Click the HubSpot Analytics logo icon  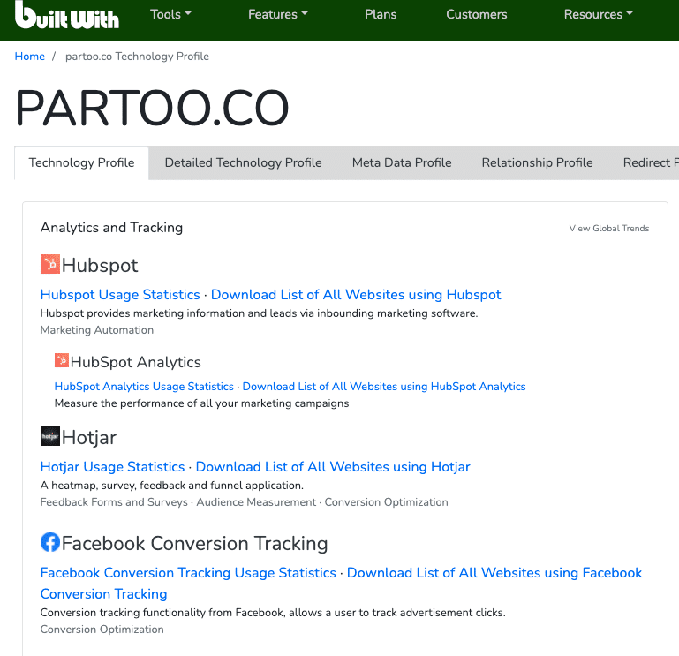(x=62, y=360)
